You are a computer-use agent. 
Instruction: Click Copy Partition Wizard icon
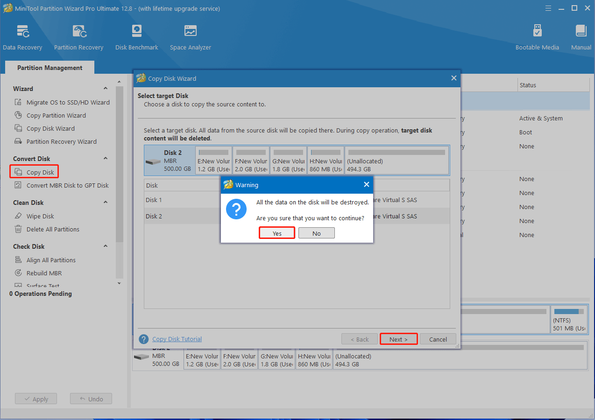(x=18, y=115)
